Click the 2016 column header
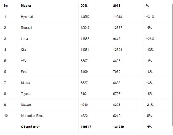Viewport: 173px width, 135px height. point(84,6)
